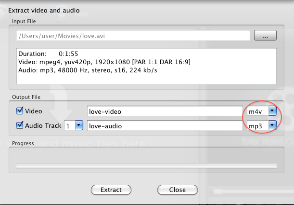Click the browse "..." button
294x205 pixels.
pos(265,35)
